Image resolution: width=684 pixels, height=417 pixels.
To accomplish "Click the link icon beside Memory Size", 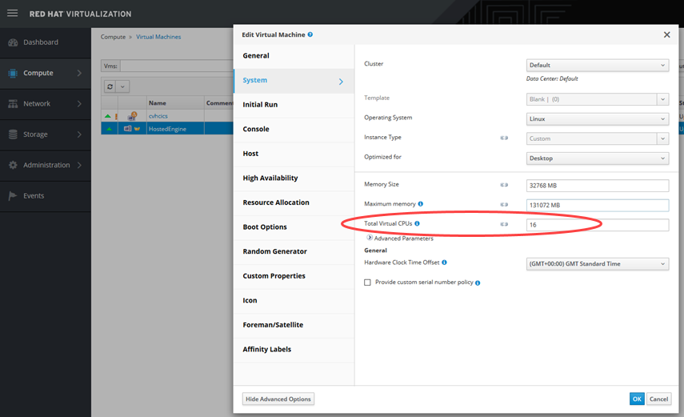I will coord(504,185).
